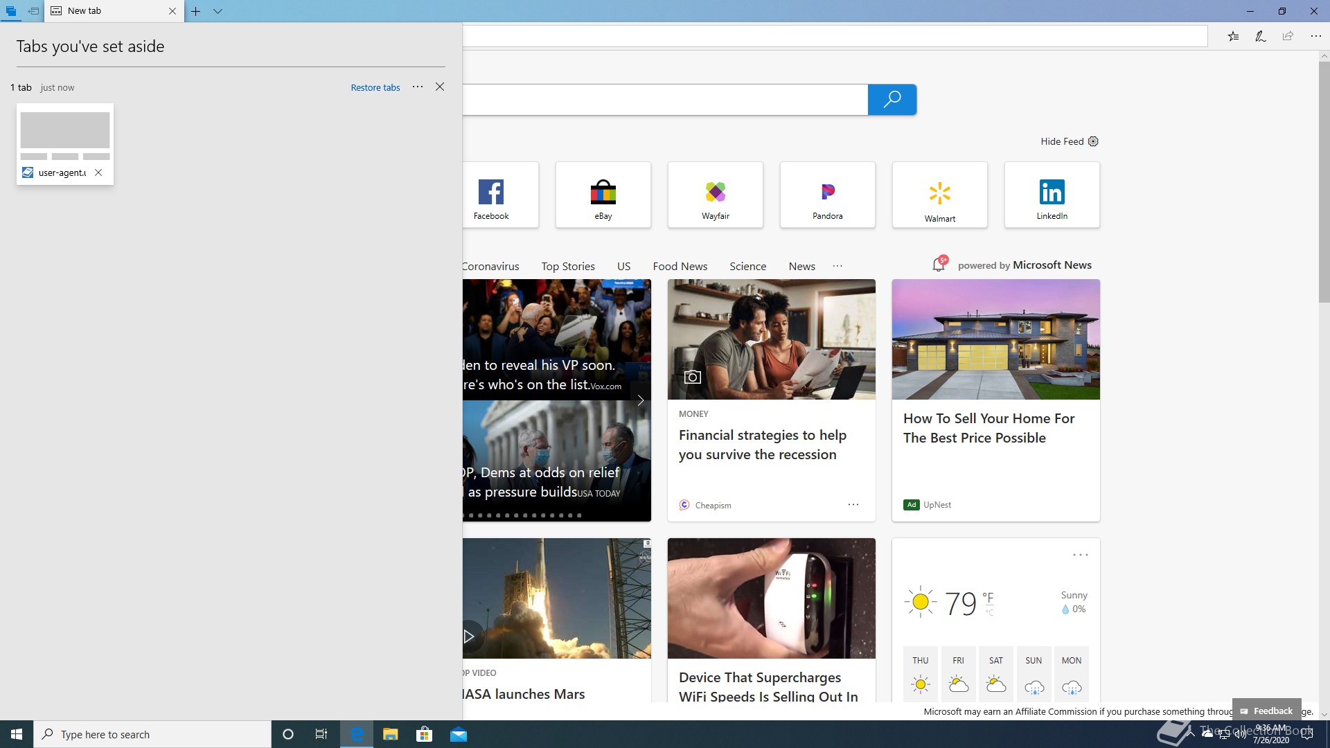Viewport: 1330px width, 748px height.
Task: Open more options on the Cheapism card
Action: click(853, 505)
